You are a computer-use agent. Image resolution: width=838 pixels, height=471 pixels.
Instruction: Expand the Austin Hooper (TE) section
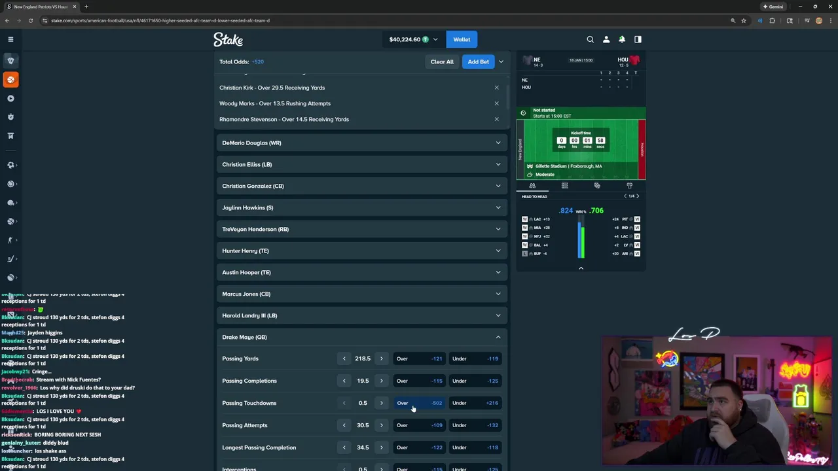pyautogui.click(x=362, y=272)
